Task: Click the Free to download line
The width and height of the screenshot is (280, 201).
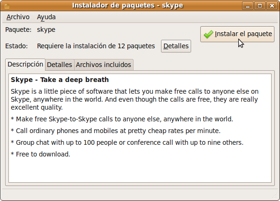Action: 41,154
